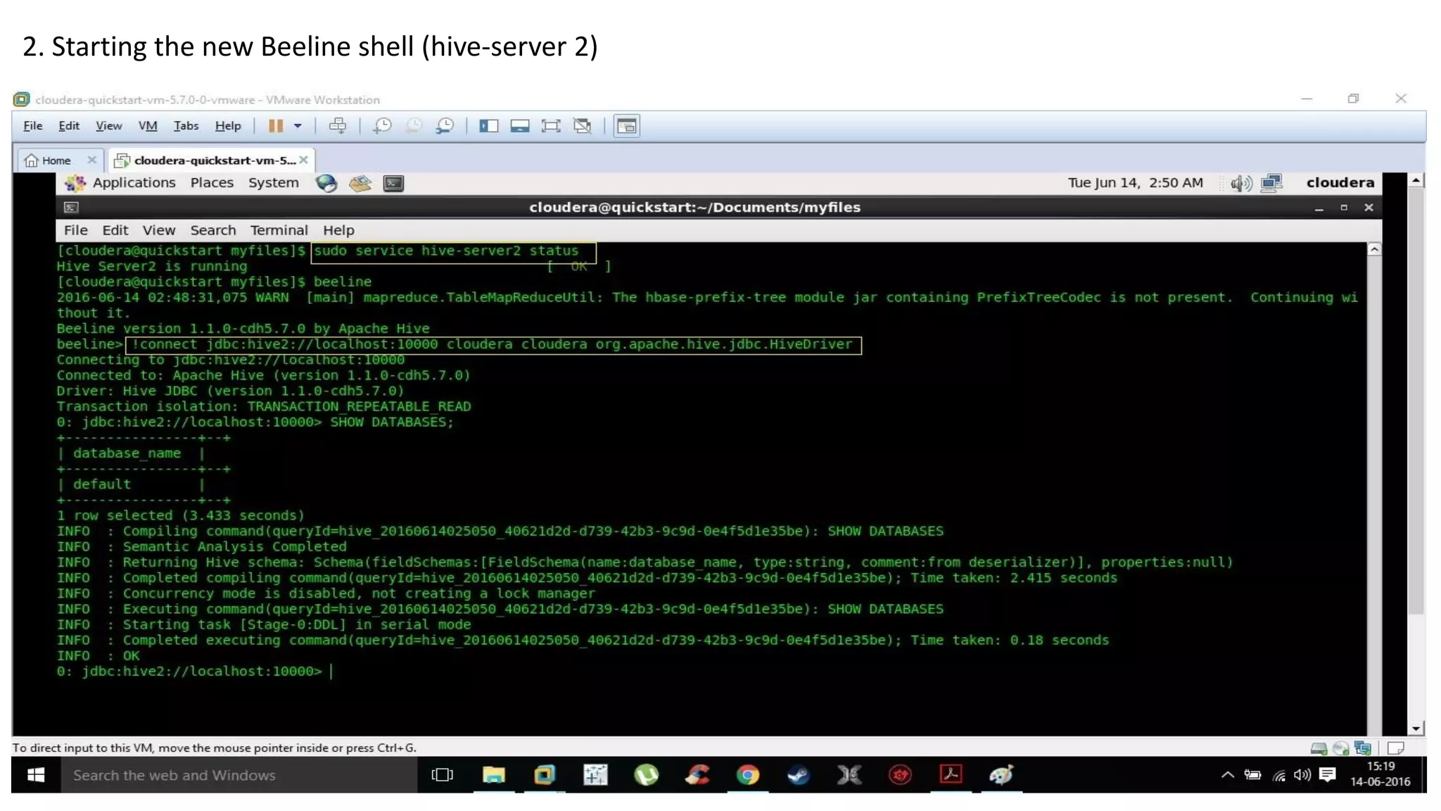Viewport: 1441px width, 811px height.
Task: Click at the beeline prompt cursor
Action: (x=331, y=672)
